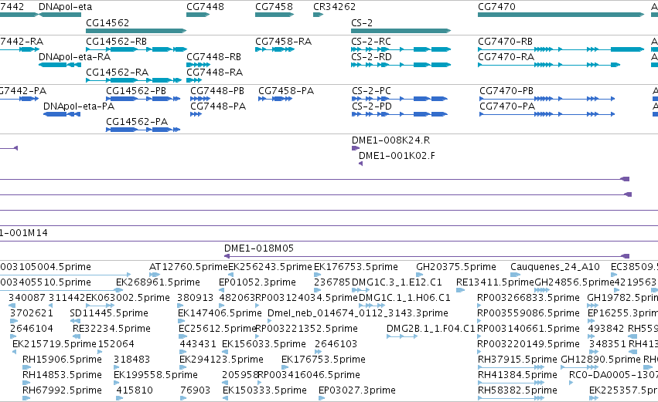Viewport: 658px width, 402px height.
Task: Open EST RP003140661.5prime
Action: tap(529, 329)
